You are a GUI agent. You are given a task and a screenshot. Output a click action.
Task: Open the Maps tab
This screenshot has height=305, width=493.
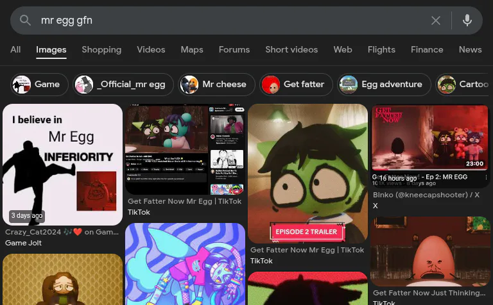(x=192, y=49)
